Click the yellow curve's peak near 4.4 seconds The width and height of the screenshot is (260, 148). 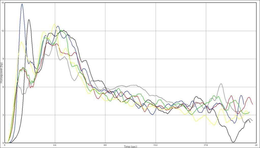click(x=54, y=24)
